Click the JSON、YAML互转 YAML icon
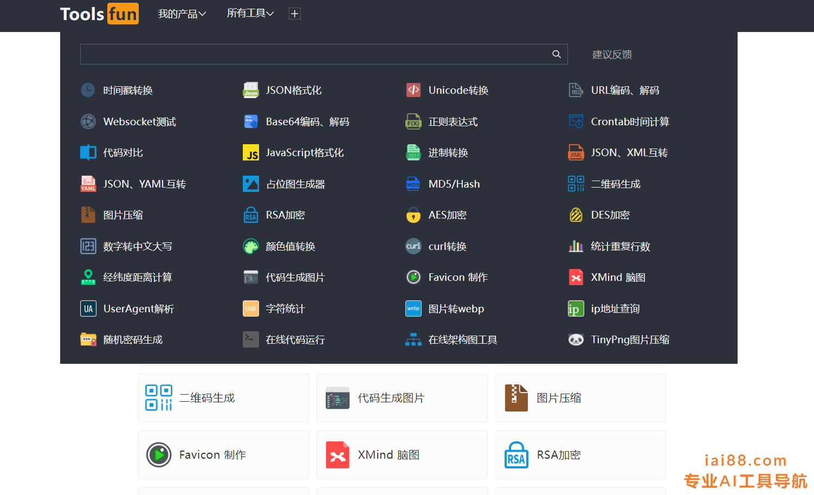This screenshot has width=814, height=495. tap(88, 184)
